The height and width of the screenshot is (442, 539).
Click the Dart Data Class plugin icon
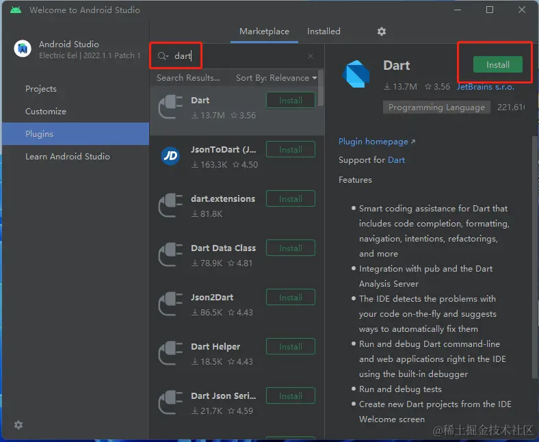(170, 255)
